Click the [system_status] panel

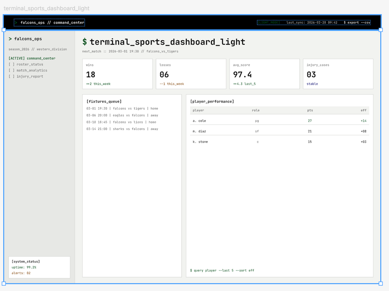[x=39, y=267]
